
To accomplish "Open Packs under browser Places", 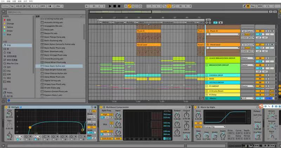I will (10, 93).
